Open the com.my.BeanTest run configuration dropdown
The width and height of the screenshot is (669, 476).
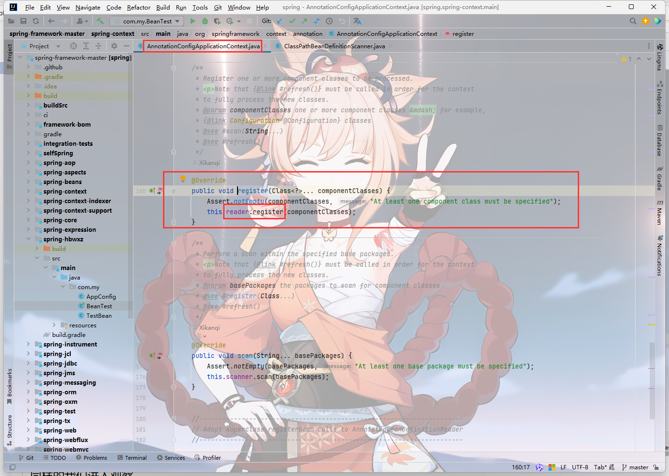[x=147, y=21]
